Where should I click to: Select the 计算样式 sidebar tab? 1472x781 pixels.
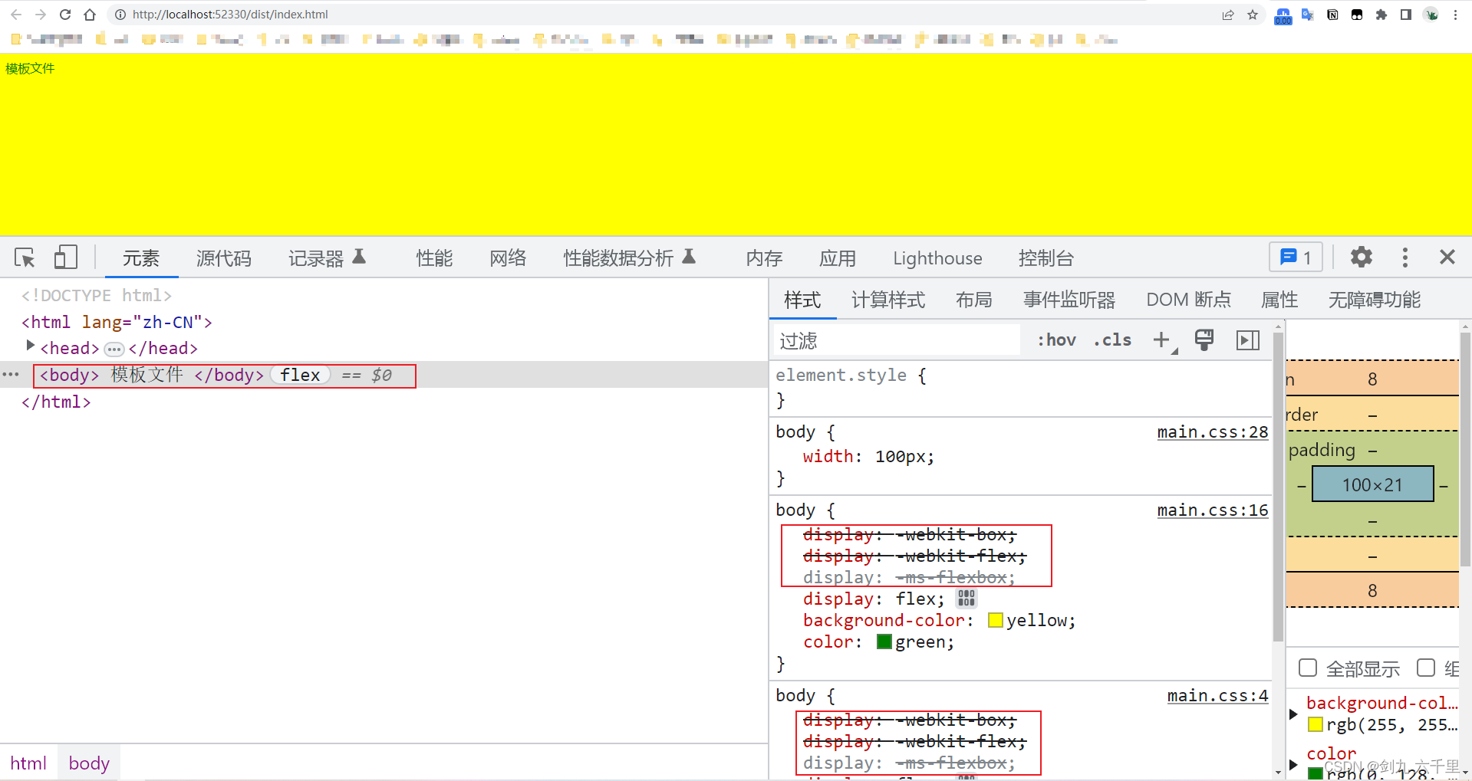(888, 300)
